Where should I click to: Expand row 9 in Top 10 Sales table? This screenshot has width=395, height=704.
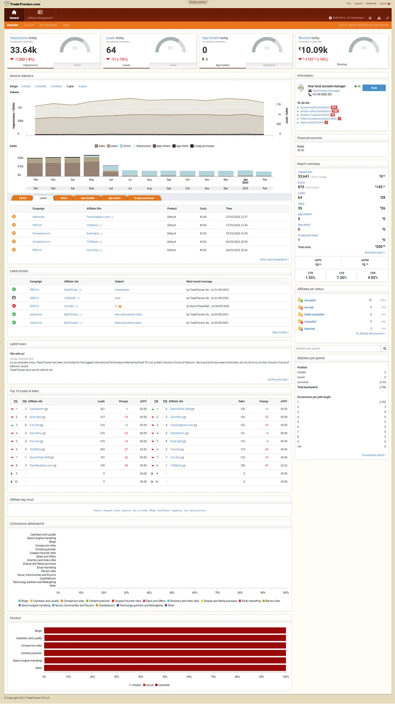[153, 473]
